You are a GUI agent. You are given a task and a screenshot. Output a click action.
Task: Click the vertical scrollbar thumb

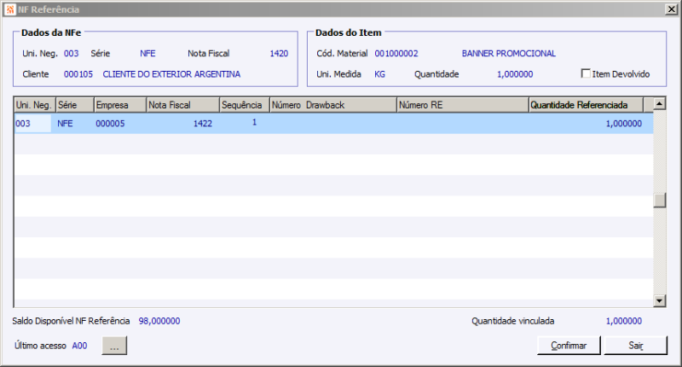[659, 201]
